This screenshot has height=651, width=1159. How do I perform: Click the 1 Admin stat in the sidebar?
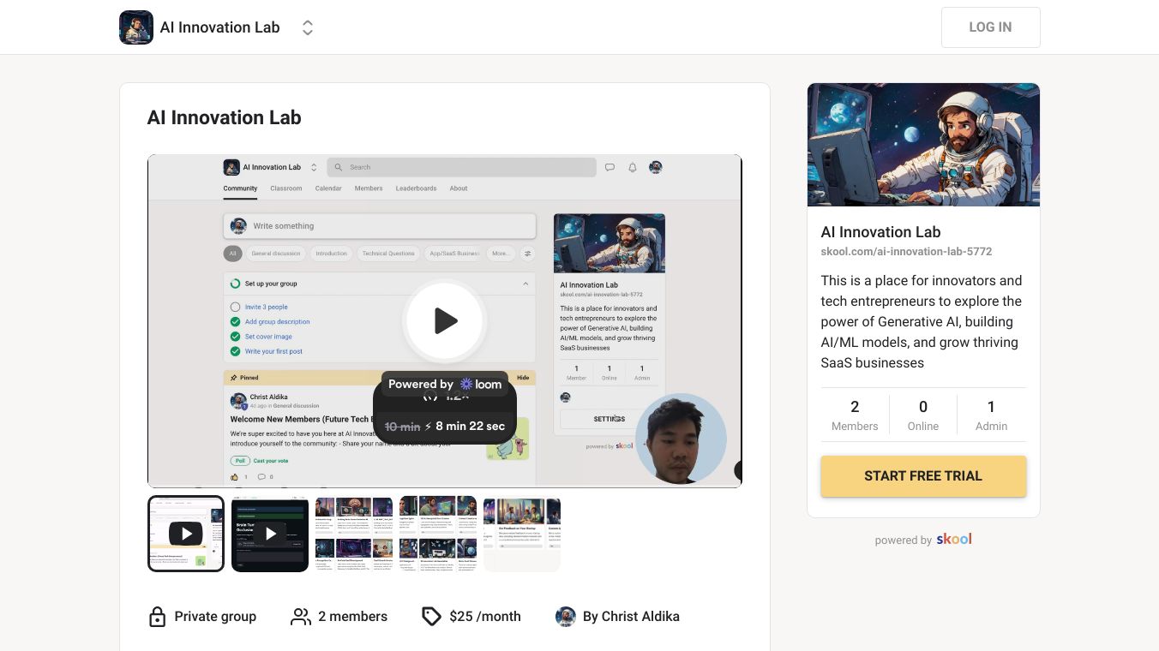click(x=991, y=415)
